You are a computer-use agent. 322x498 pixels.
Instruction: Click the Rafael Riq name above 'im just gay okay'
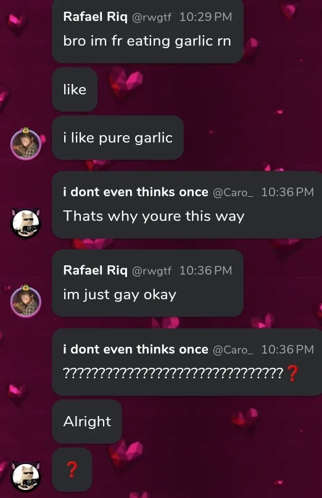[95, 270]
